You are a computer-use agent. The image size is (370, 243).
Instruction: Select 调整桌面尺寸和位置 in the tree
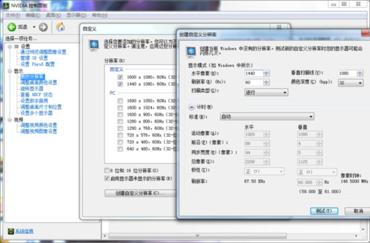pyautogui.click(x=41, y=107)
